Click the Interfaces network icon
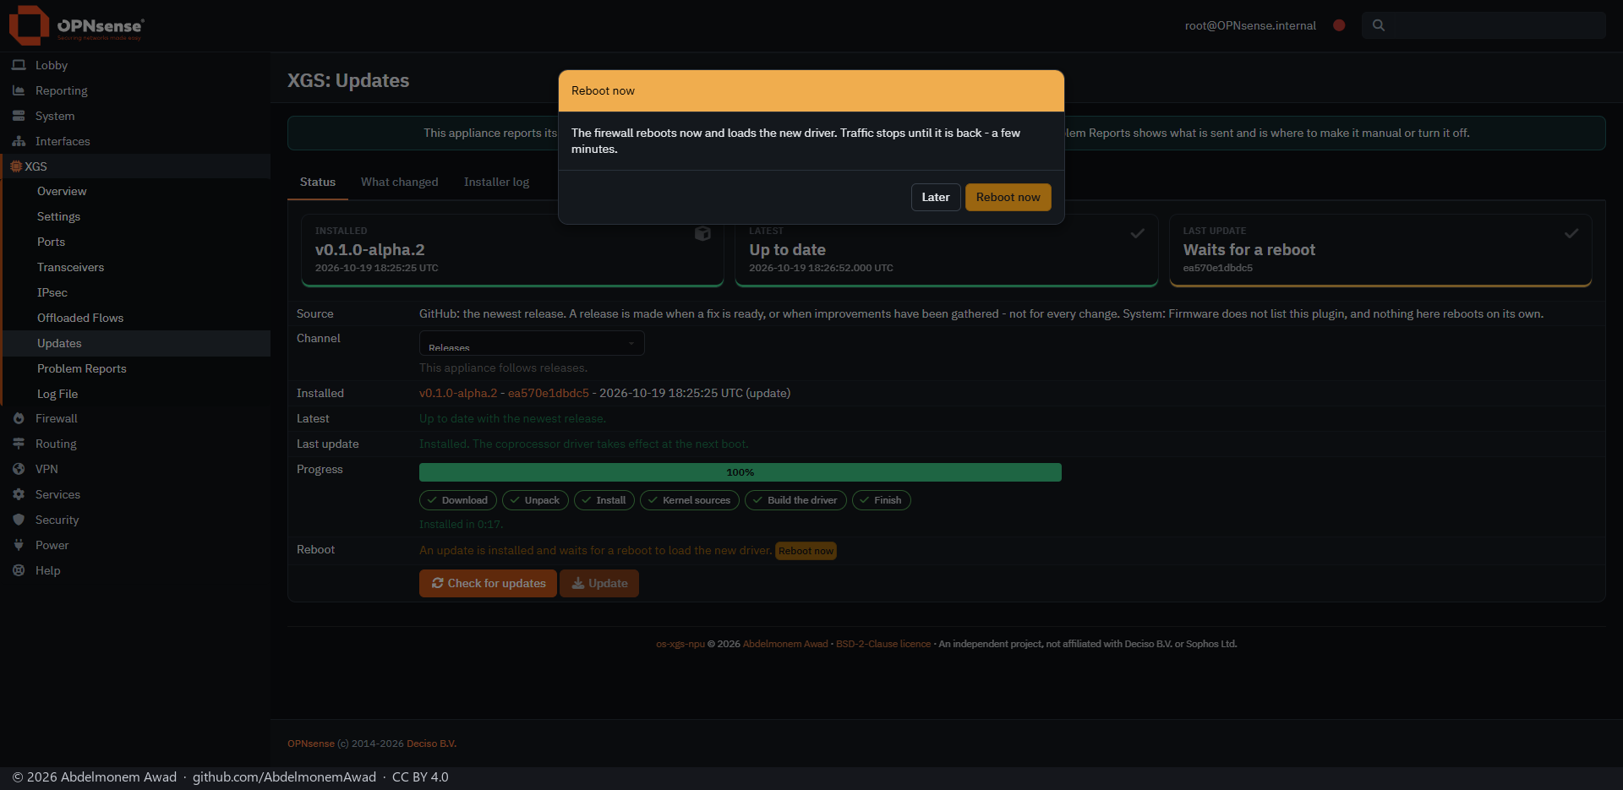This screenshot has height=790, width=1623. click(x=19, y=141)
